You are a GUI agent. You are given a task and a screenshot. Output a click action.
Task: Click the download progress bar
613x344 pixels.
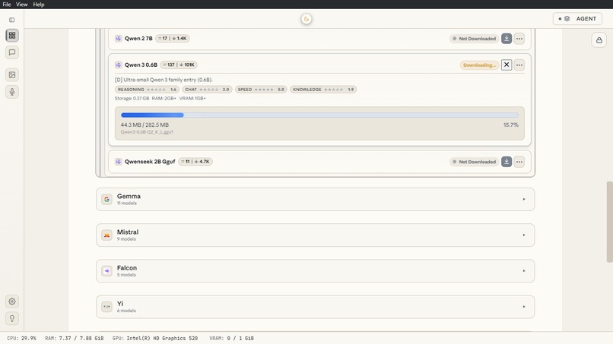pos(319,115)
